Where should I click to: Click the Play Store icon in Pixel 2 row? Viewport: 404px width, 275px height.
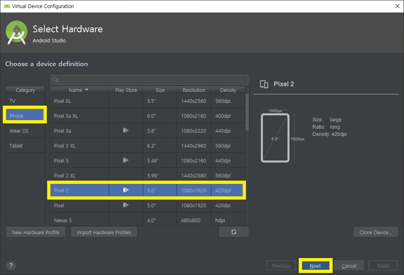tap(126, 190)
